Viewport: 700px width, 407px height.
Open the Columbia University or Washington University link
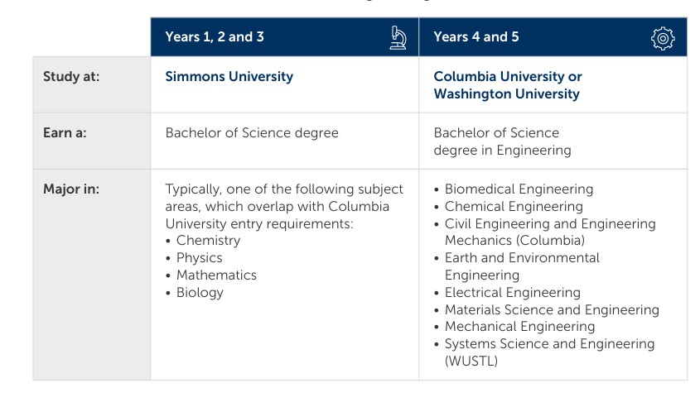click(508, 85)
